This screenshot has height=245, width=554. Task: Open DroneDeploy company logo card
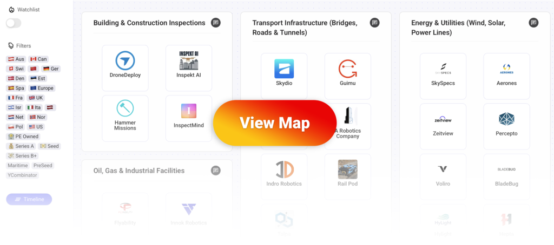pos(125,67)
